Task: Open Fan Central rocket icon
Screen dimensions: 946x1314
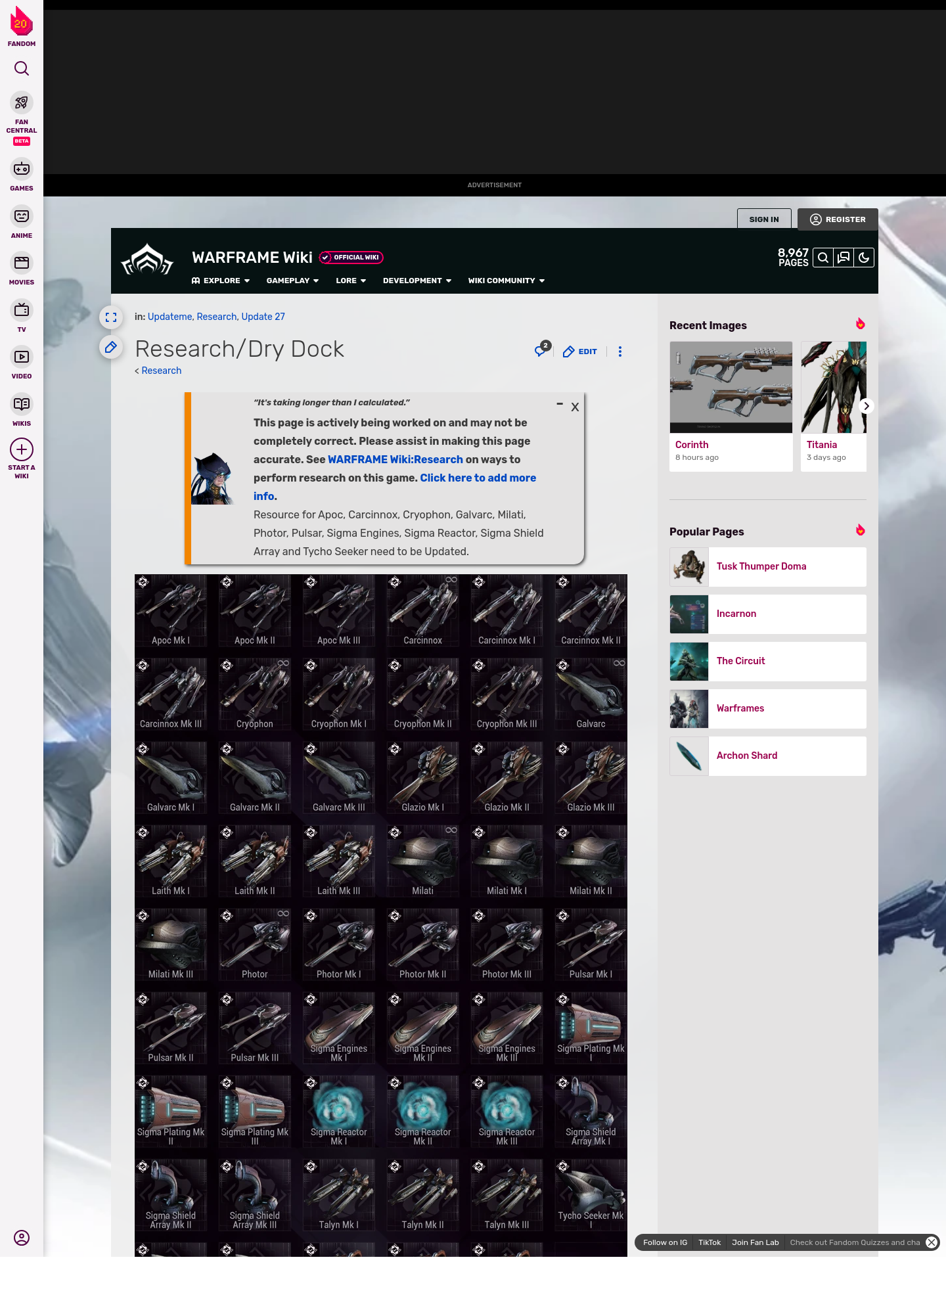Action: (x=22, y=103)
